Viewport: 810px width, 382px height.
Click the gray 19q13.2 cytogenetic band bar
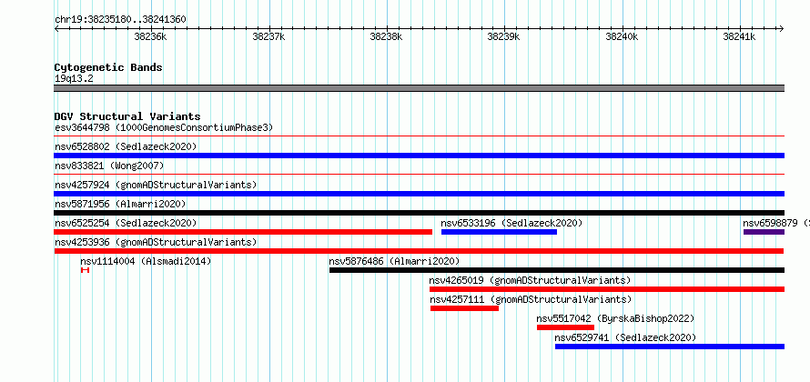(x=419, y=88)
